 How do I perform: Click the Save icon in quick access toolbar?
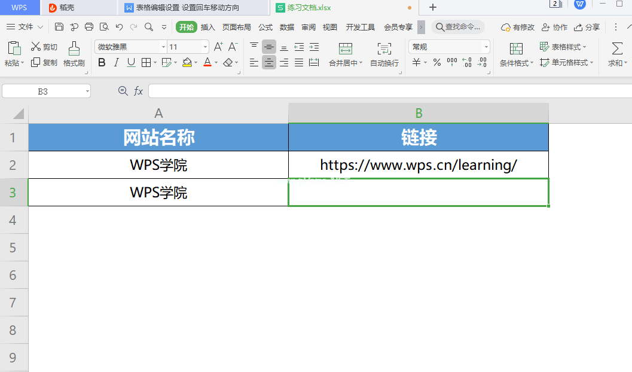59,27
